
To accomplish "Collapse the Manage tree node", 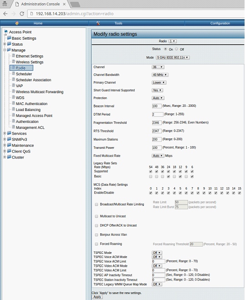I will pyautogui.click(x=5, y=50).
